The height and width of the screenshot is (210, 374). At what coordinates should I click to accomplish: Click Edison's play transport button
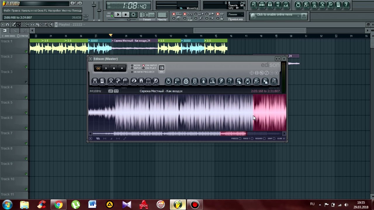coord(106,68)
